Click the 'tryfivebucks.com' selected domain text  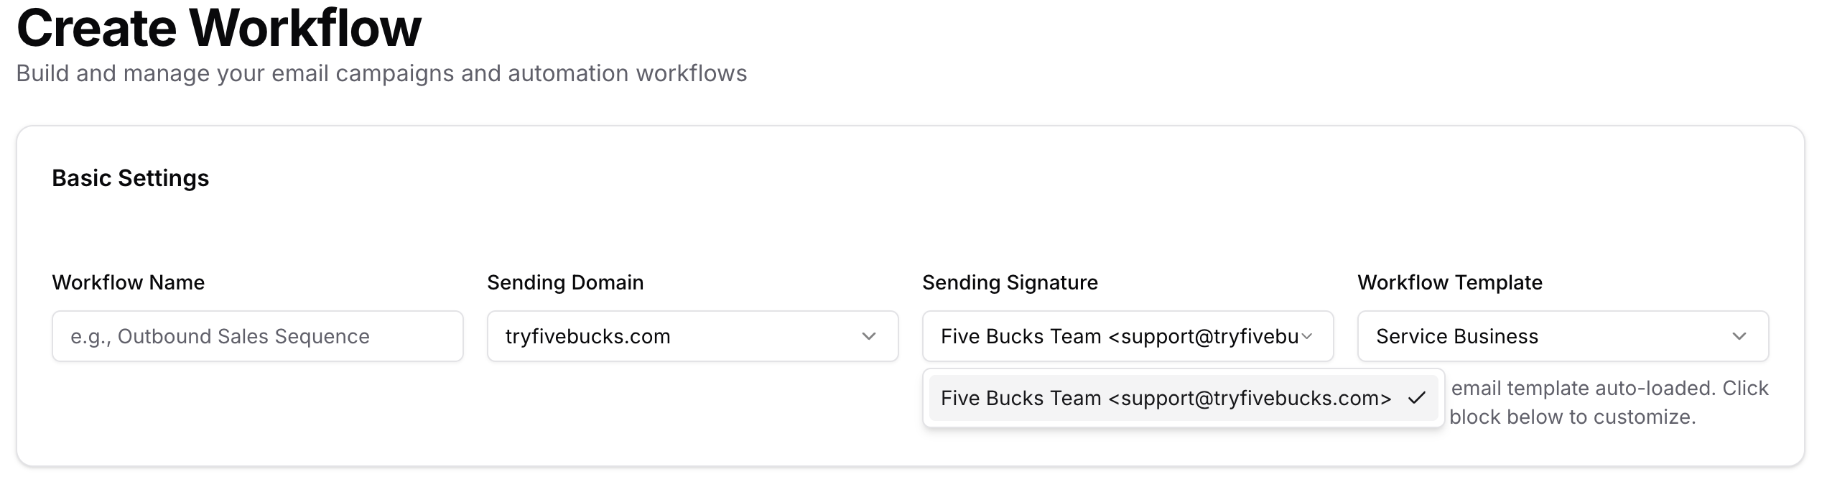point(587,336)
